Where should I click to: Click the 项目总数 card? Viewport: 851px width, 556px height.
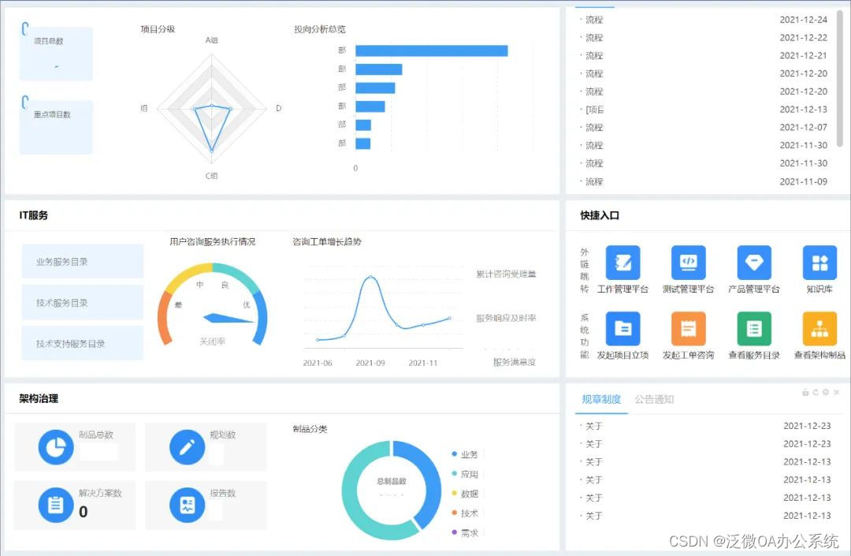56,54
